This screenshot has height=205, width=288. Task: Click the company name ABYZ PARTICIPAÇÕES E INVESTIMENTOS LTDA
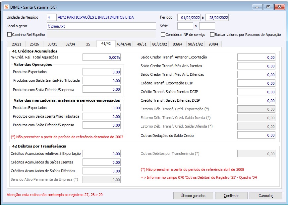coord(96,17)
